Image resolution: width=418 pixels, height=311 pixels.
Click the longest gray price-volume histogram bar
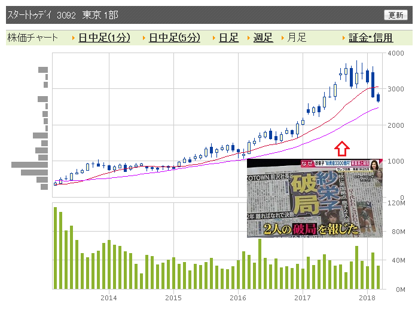point(29,165)
